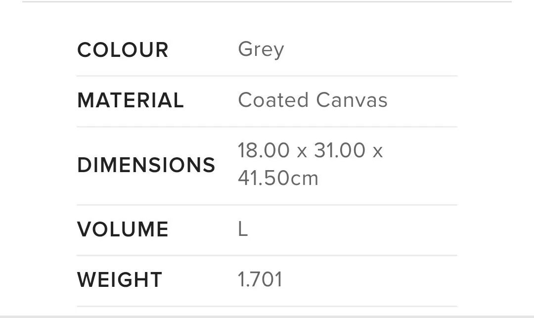The height and width of the screenshot is (318, 534).
Task: Click the 31.00 number in dimensions
Action: 340,150
